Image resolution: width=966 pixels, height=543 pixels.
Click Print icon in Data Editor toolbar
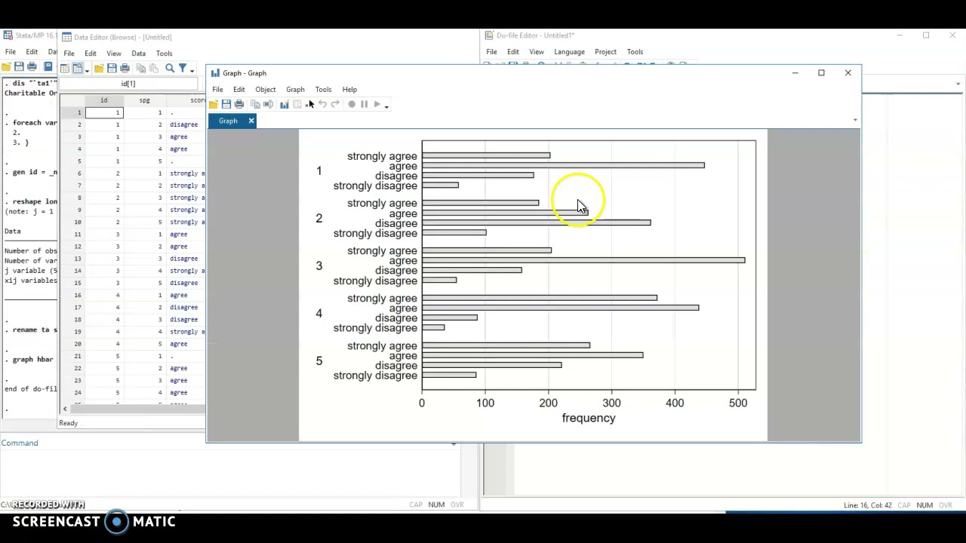pyautogui.click(x=125, y=68)
